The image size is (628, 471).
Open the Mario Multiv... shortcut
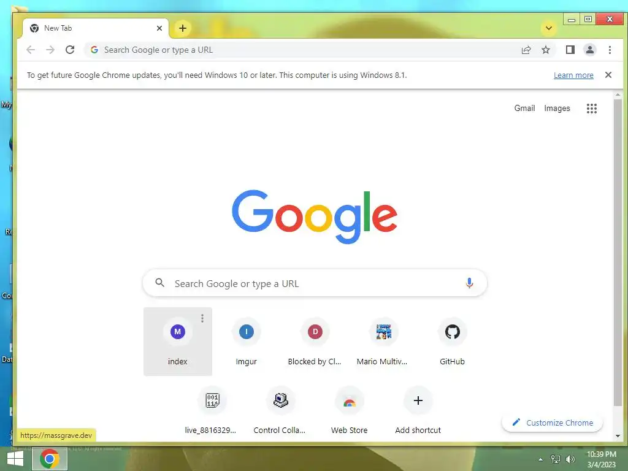point(383,341)
